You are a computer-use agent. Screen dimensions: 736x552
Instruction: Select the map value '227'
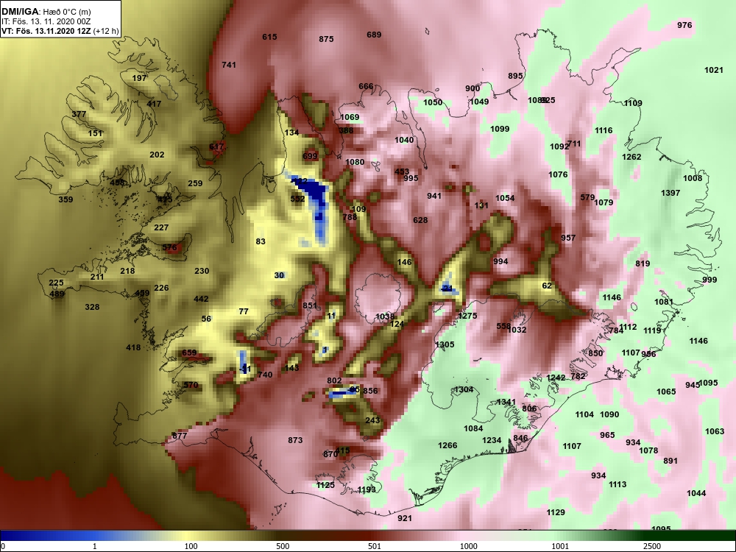pyautogui.click(x=161, y=227)
